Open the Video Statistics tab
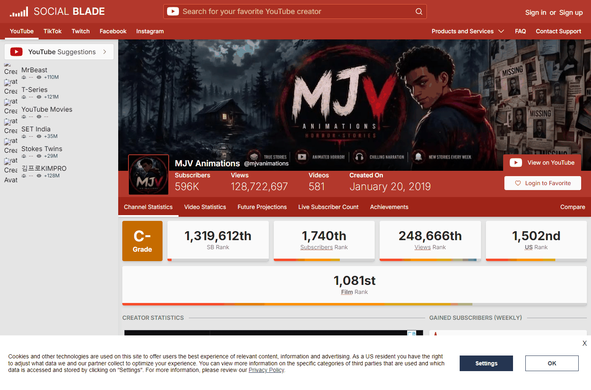 pyautogui.click(x=205, y=207)
